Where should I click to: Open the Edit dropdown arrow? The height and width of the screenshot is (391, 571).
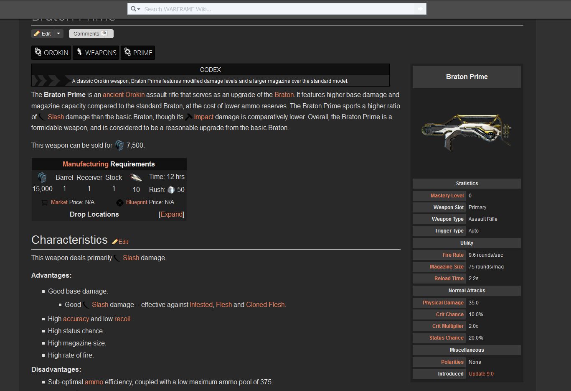(x=58, y=33)
